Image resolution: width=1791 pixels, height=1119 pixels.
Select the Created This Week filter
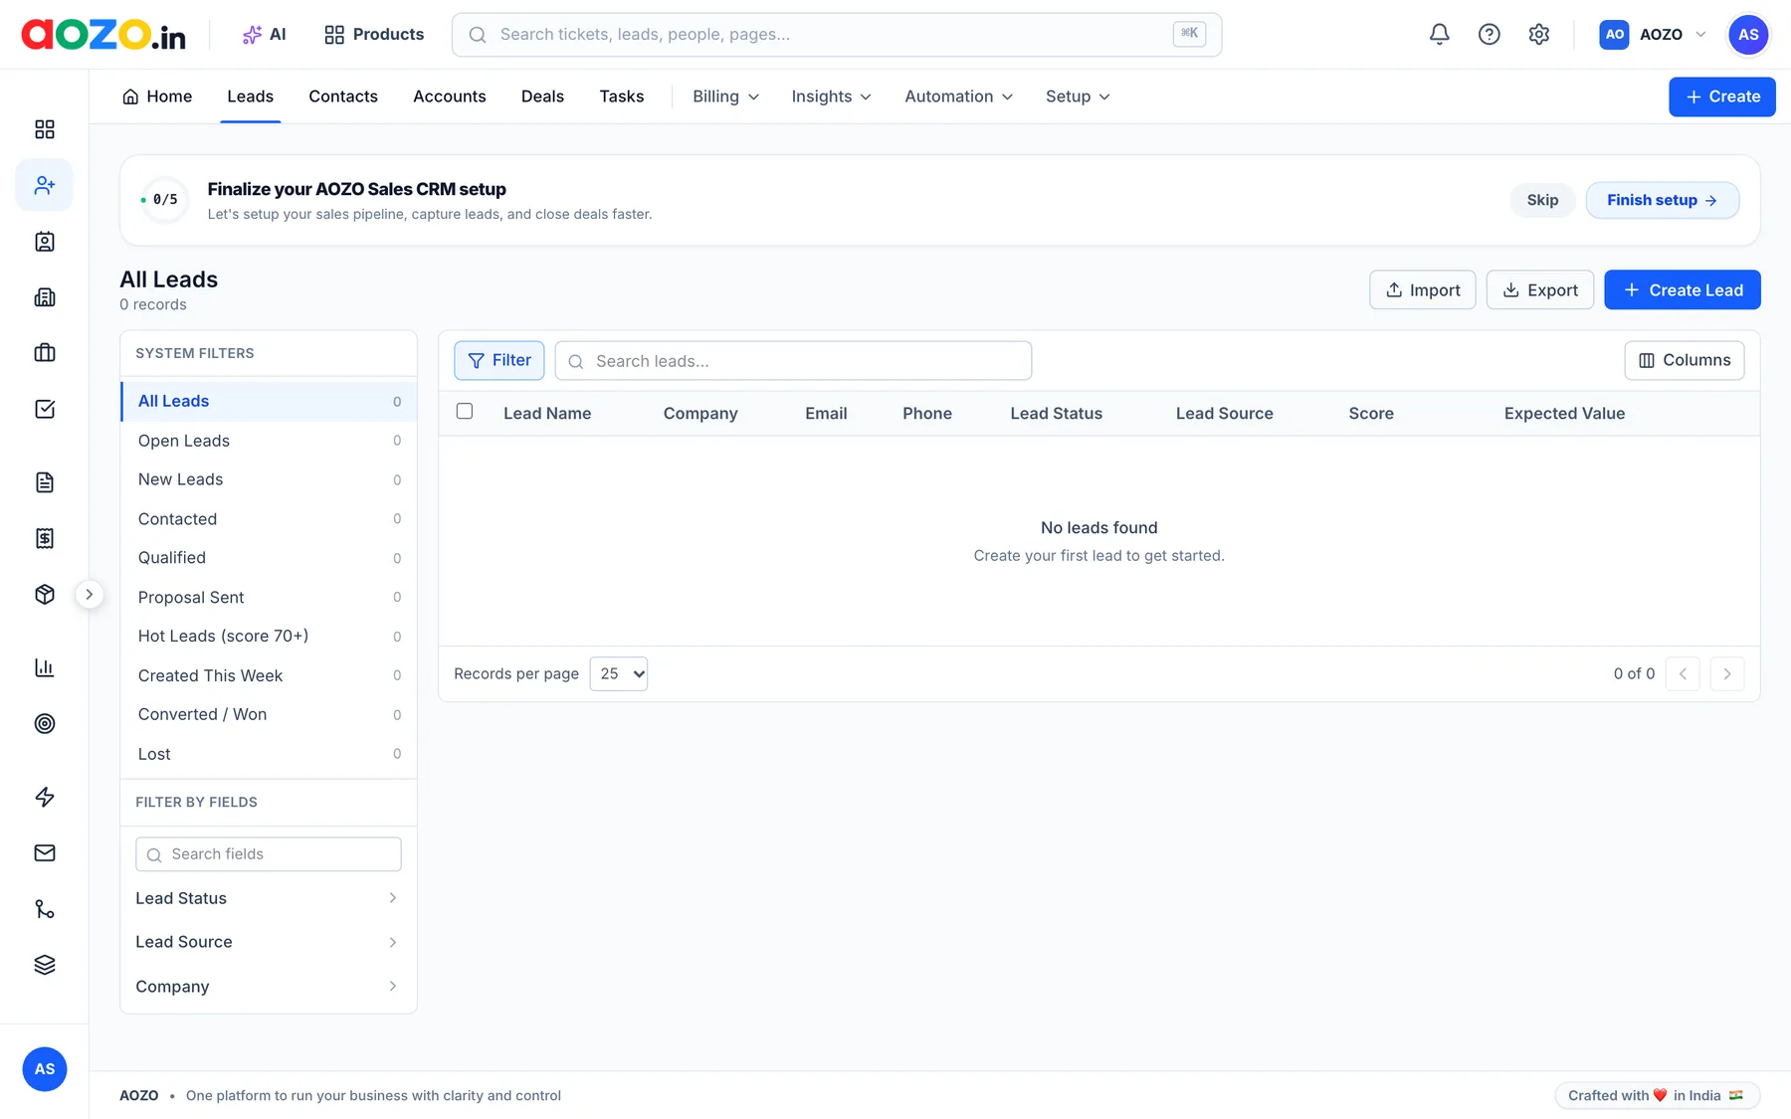click(x=269, y=675)
